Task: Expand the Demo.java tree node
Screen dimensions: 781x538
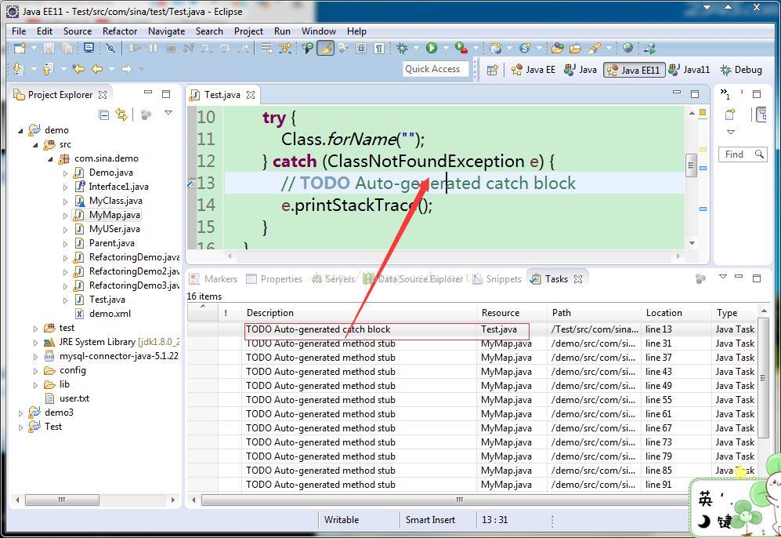Action: pyautogui.click(x=65, y=173)
